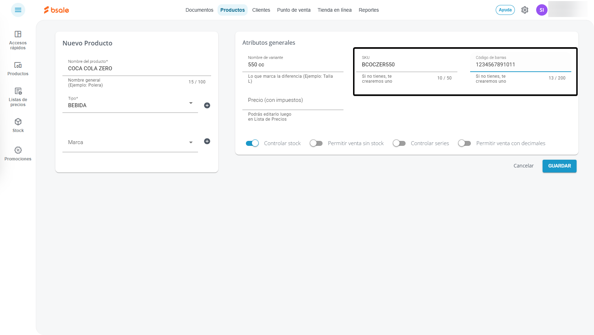Toggle Controlar stock switch
The image size is (594, 335).
tap(252, 143)
